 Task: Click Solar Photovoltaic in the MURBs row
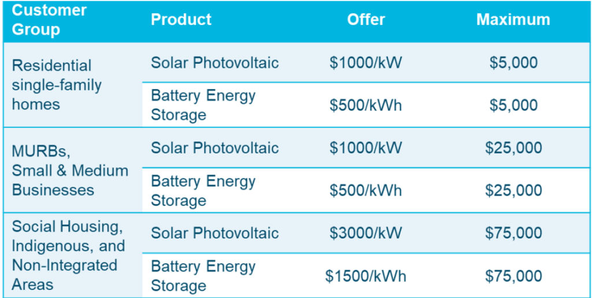(x=215, y=148)
